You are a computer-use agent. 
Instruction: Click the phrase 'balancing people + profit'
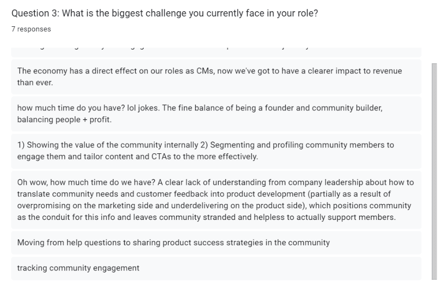(64, 119)
